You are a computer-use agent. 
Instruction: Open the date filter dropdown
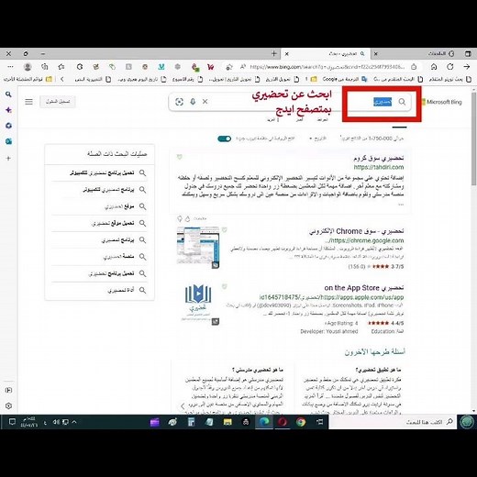(318, 139)
